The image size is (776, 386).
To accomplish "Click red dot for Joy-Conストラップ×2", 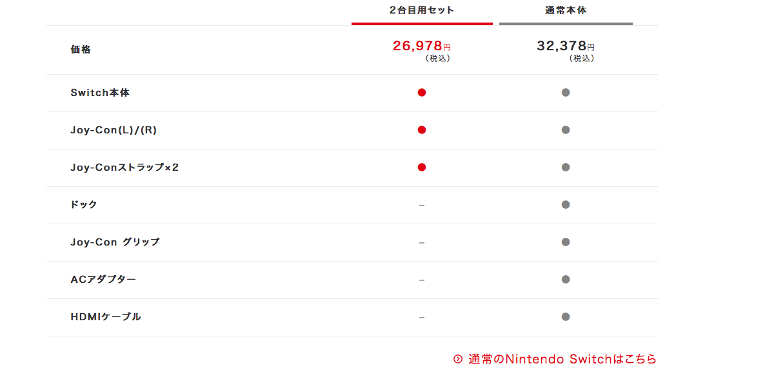I will tap(422, 167).
